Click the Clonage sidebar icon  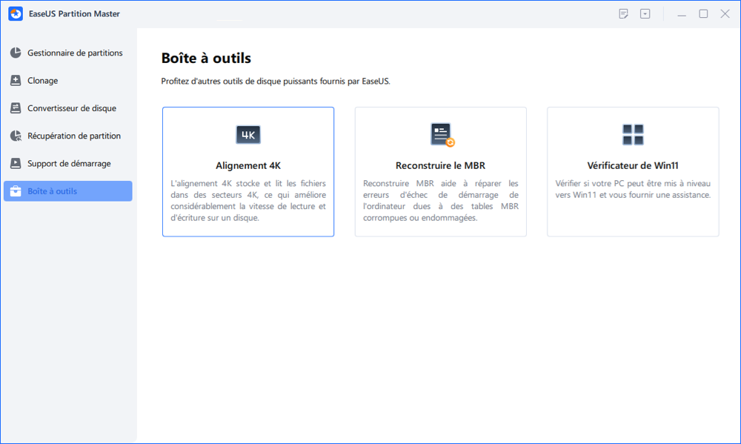[16, 80]
